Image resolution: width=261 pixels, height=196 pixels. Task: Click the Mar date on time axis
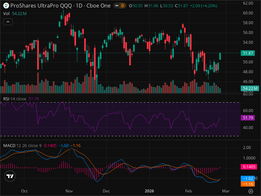click(226, 191)
